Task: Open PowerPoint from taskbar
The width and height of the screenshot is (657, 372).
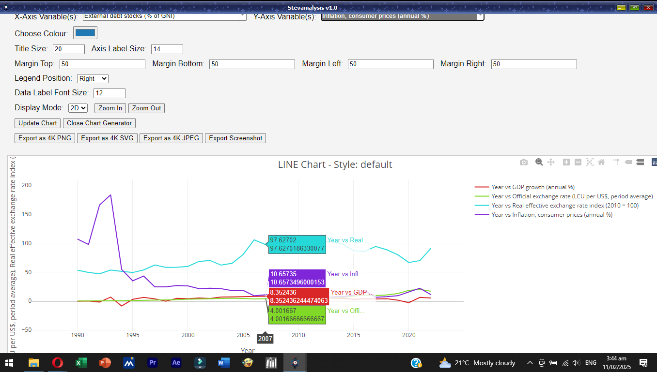Action: [105, 362]
